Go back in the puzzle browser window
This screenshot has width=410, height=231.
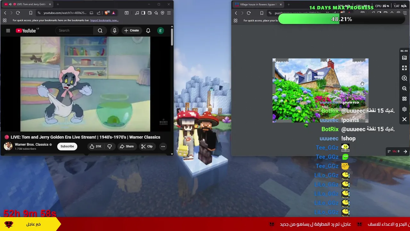click(x=236, y=13)
